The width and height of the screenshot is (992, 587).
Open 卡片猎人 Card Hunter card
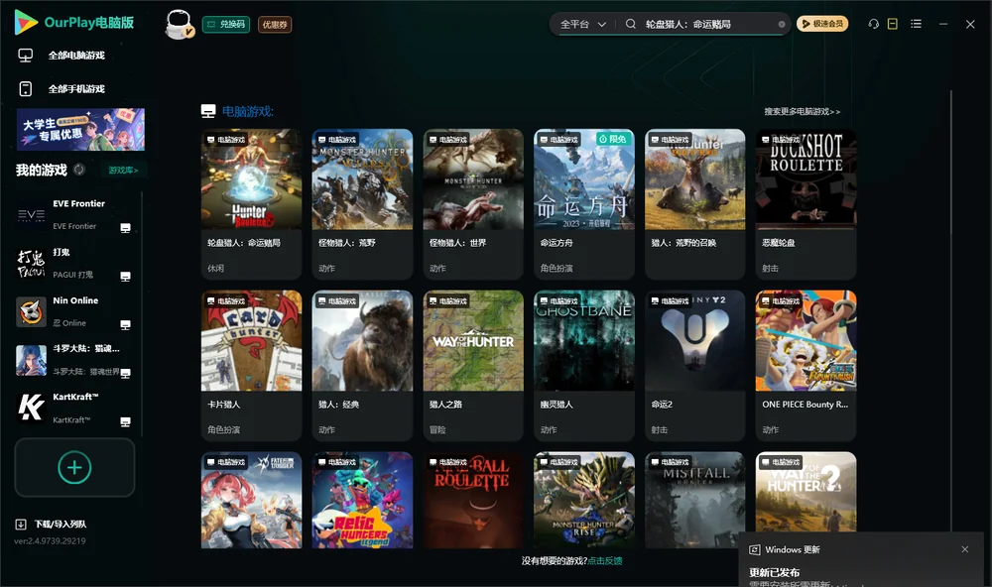coord(251,365)
